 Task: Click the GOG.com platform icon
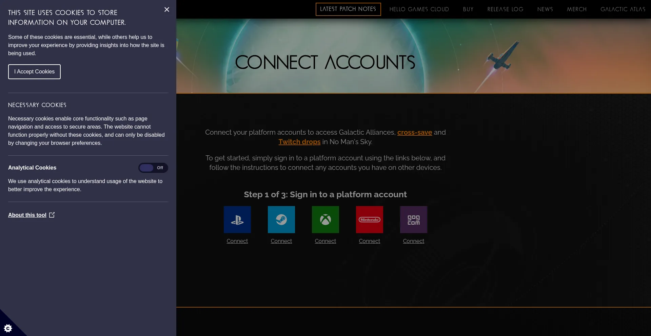click(414, 220)
